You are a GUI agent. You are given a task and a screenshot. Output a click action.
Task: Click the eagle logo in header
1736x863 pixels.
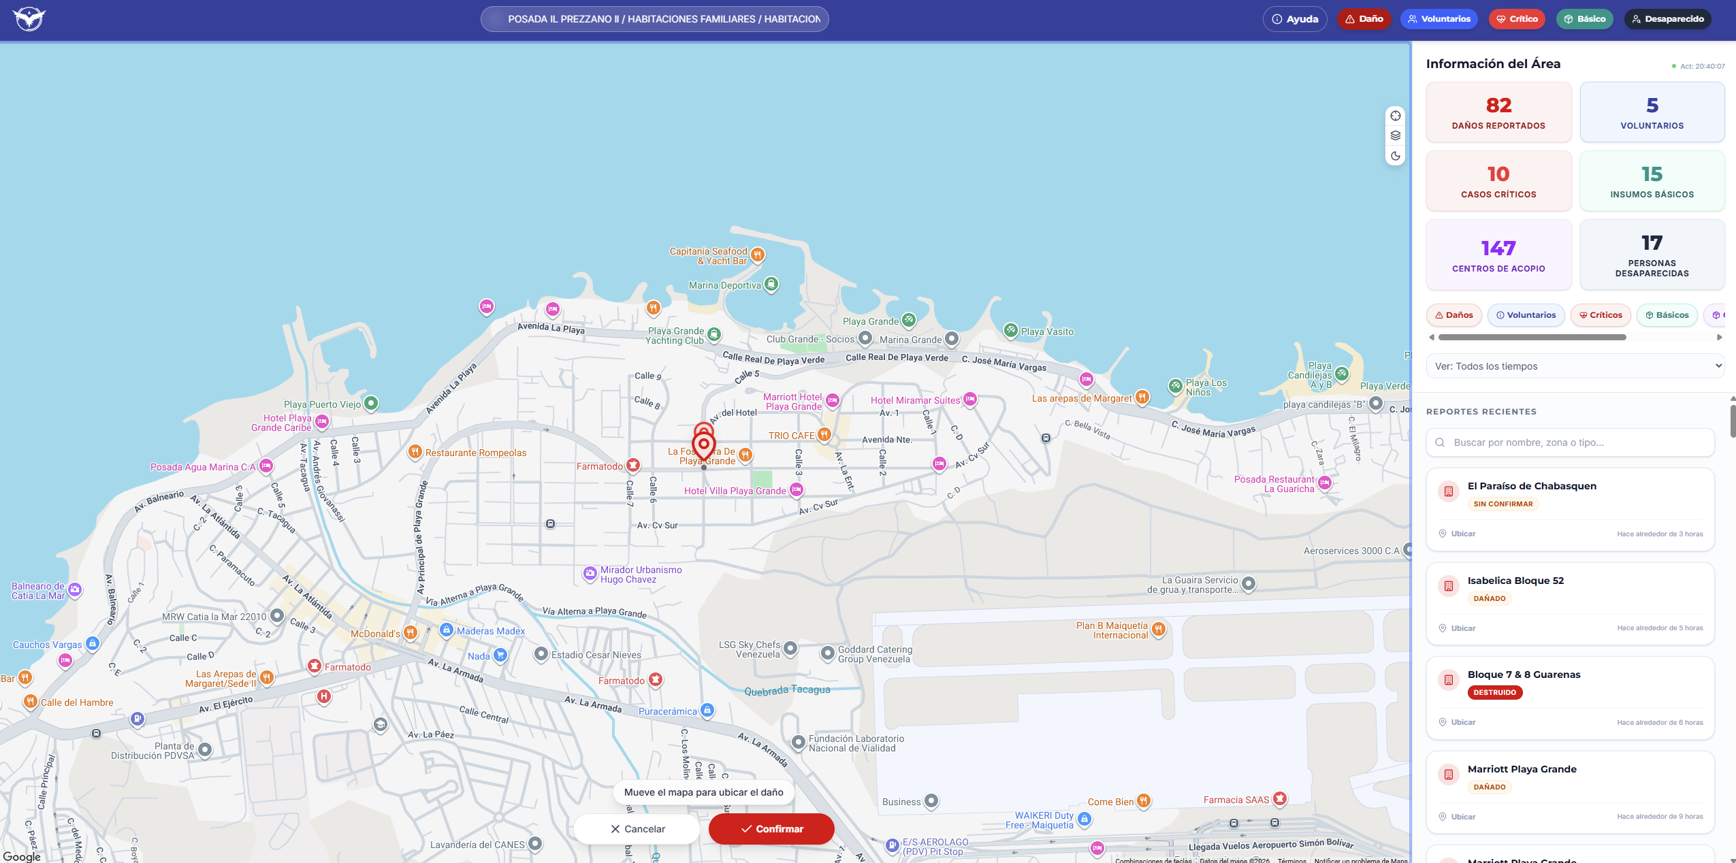click(x=29, y=18)
